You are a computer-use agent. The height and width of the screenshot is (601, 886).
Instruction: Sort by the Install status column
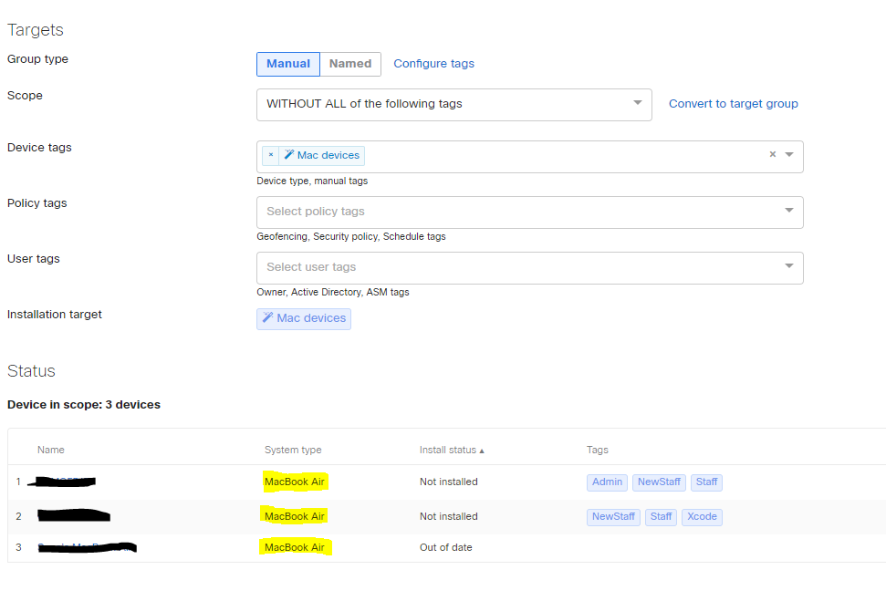pos(451,450)
